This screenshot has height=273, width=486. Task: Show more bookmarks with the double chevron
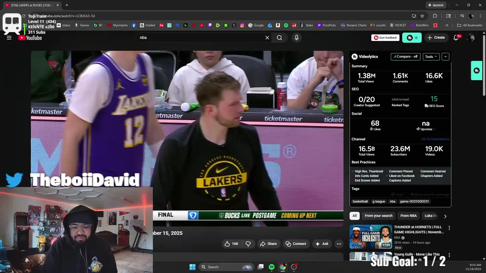(447, 25)
